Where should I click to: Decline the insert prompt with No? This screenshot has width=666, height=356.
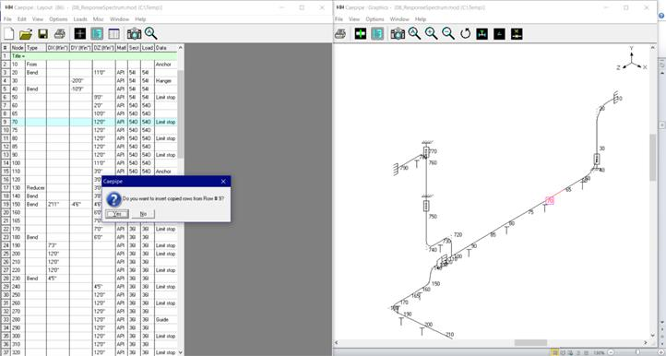point(143,214)
